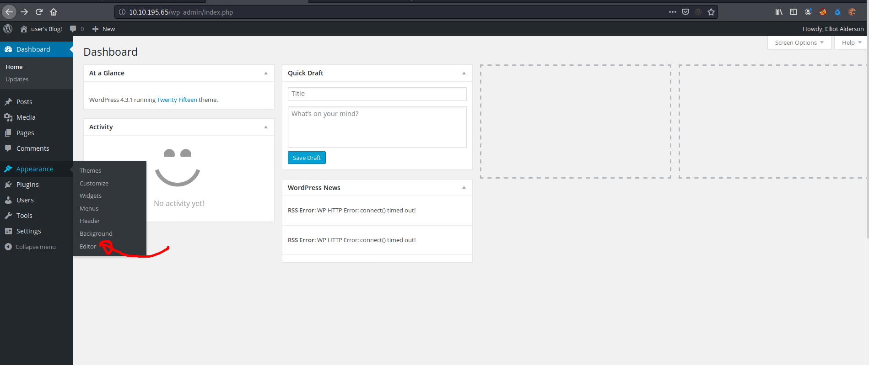Click the Settings icon in the sidebar
The image size is (869, 365).
8,231
